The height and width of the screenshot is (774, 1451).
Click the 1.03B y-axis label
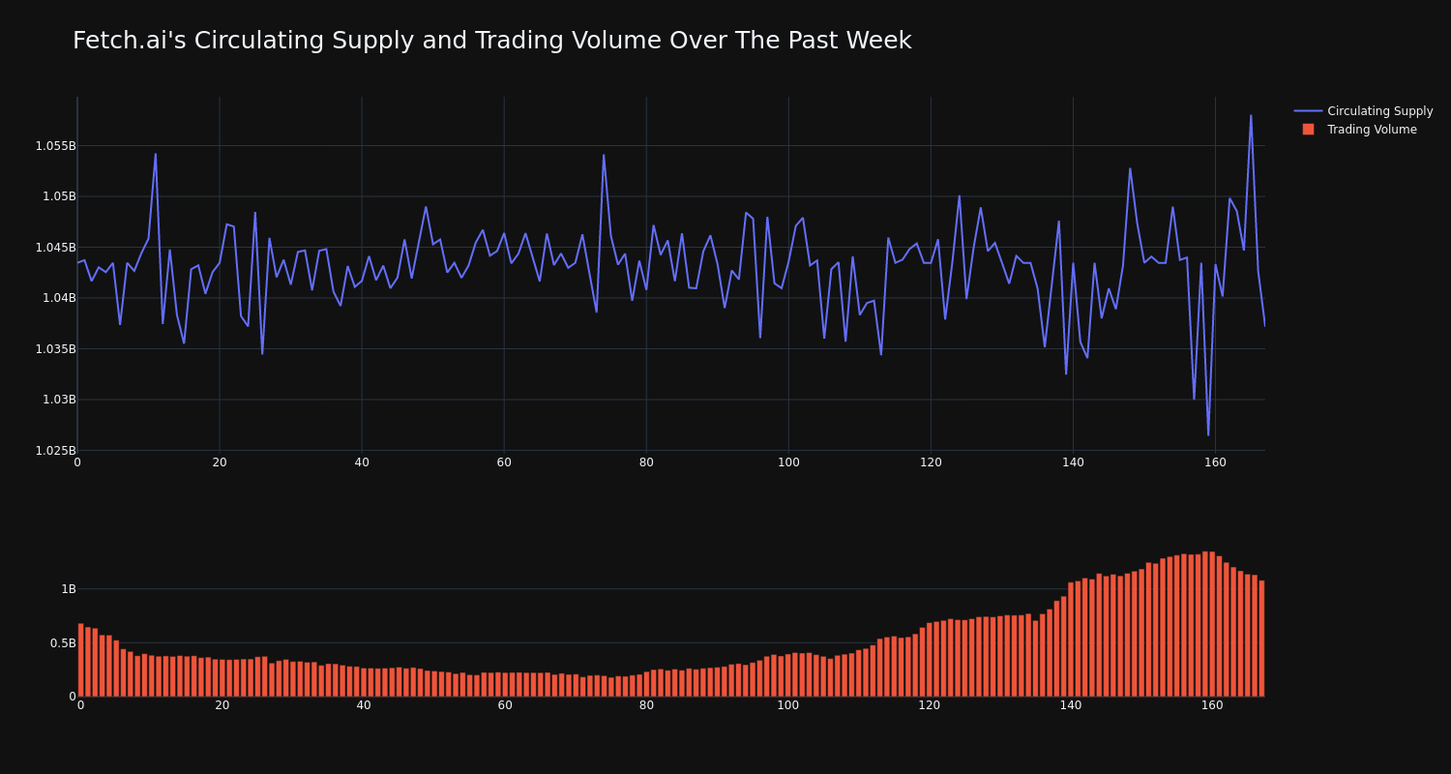58,400
